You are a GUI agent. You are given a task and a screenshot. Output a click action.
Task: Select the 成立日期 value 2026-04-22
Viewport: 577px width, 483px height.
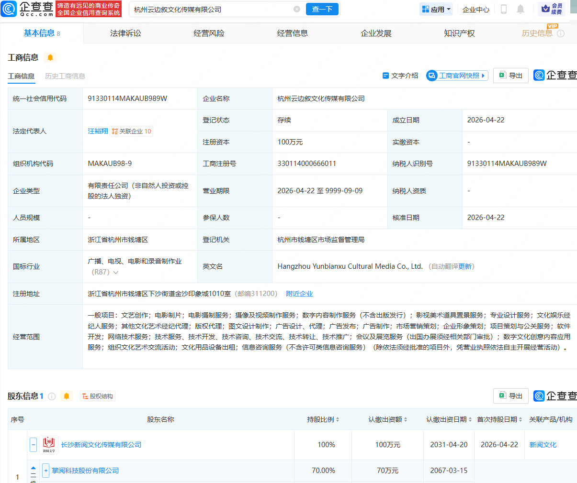[x=486, y=120]
